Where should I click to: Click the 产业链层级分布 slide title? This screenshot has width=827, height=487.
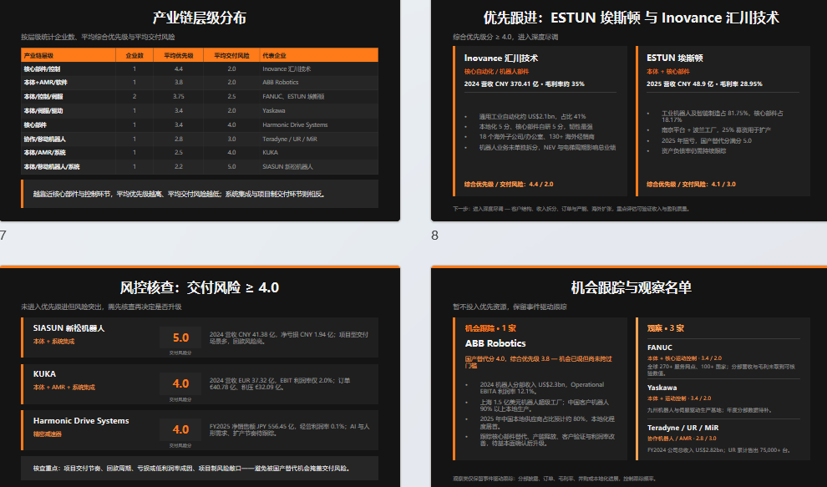200,18
